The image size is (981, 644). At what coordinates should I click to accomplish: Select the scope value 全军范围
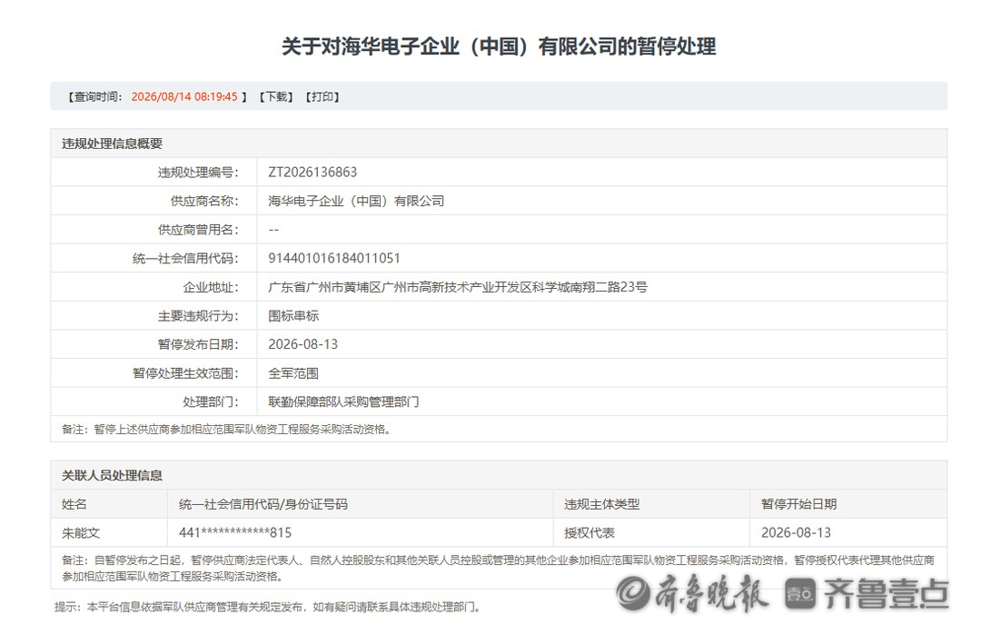(x=293, y=373)
